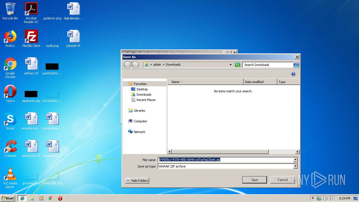Sort by the Type column header

coord(288,82)
